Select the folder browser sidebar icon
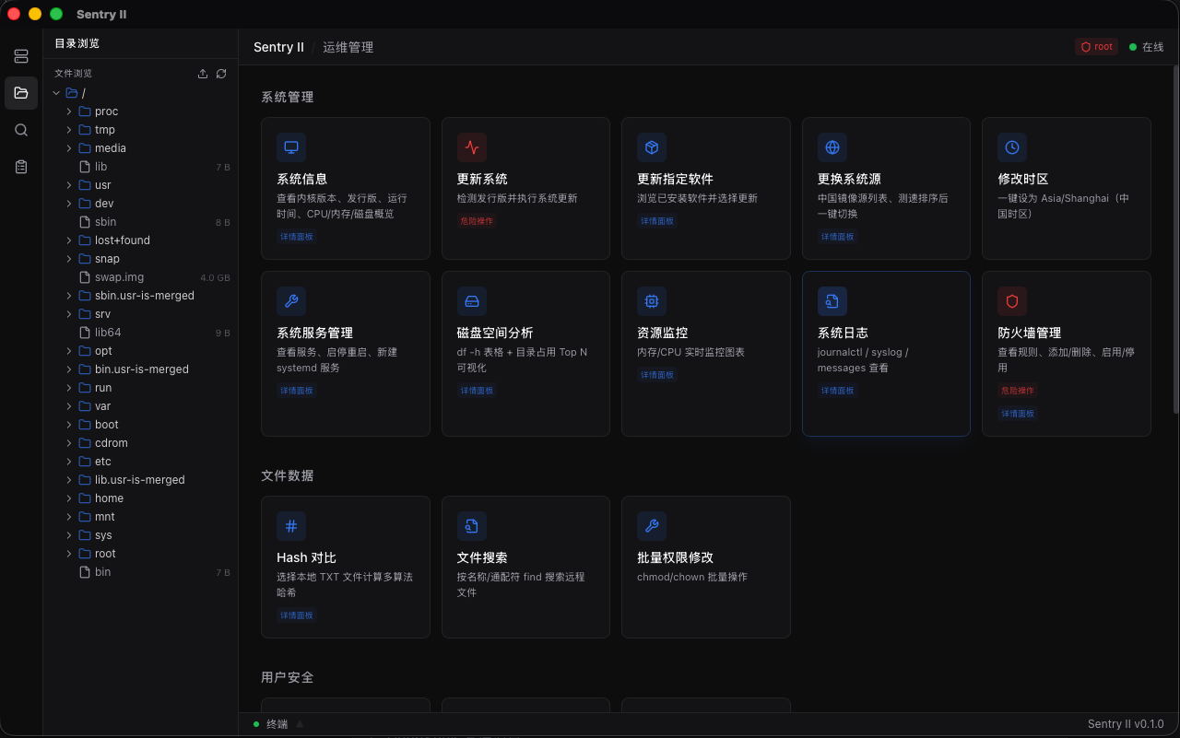 coord(21,93)
